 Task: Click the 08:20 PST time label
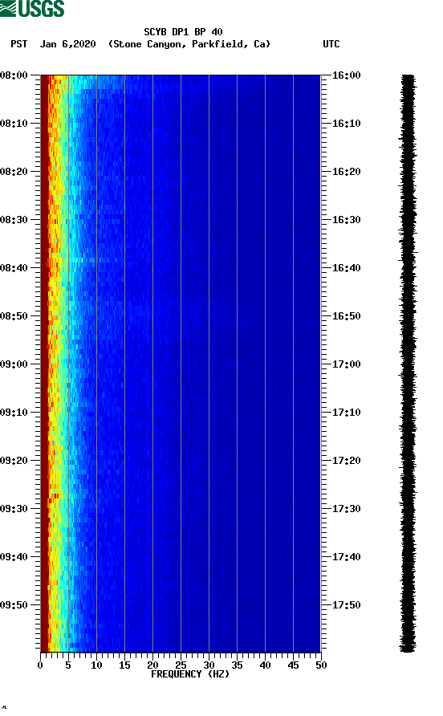coord(14,172)
